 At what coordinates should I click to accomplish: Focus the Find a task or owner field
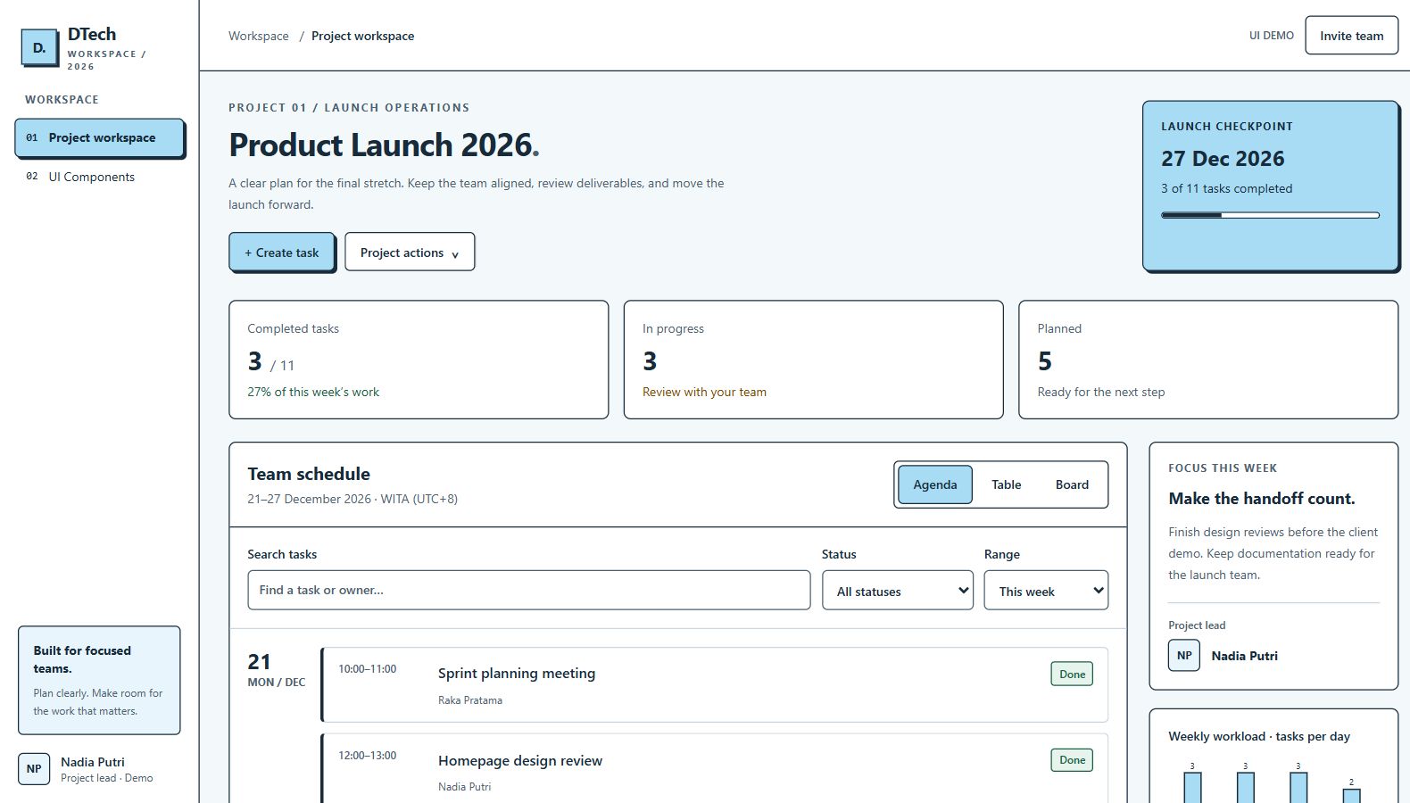529,591
